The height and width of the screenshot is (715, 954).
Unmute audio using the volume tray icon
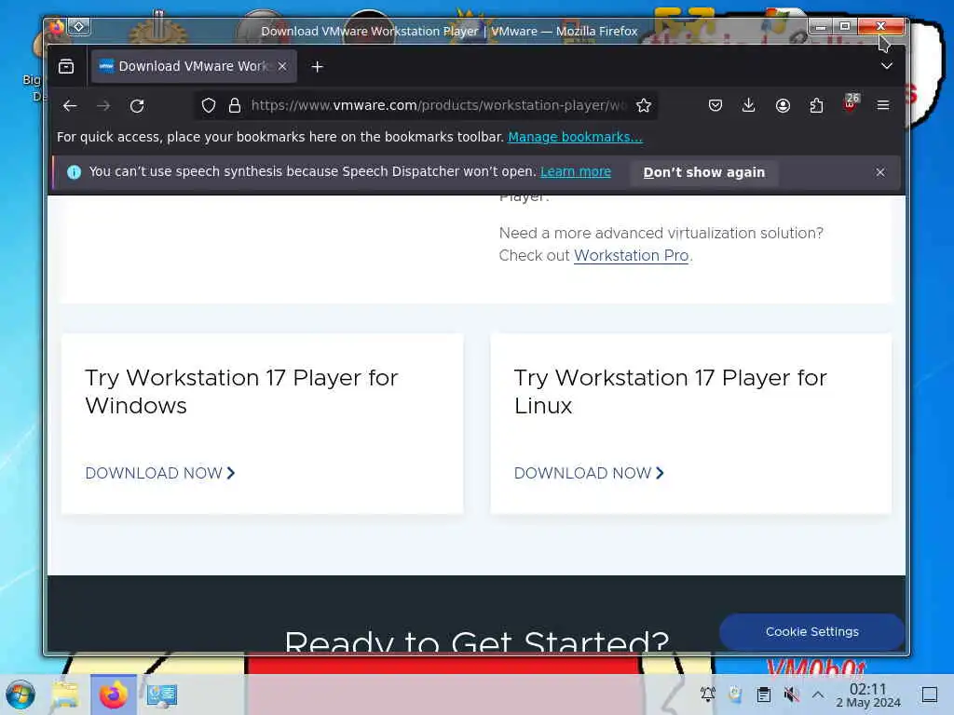(791, 695)
